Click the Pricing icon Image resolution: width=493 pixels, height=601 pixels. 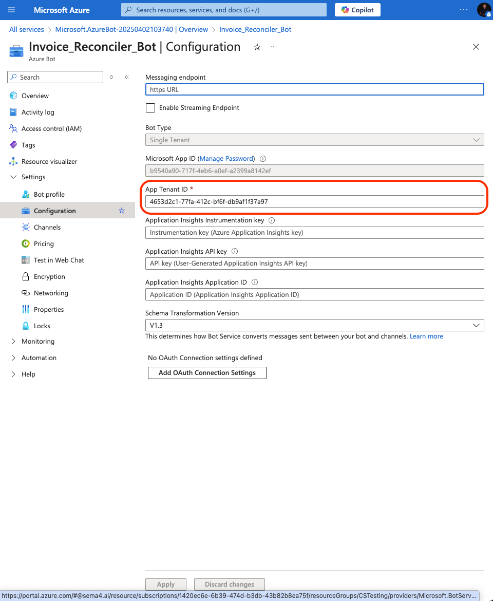(26, 244)
